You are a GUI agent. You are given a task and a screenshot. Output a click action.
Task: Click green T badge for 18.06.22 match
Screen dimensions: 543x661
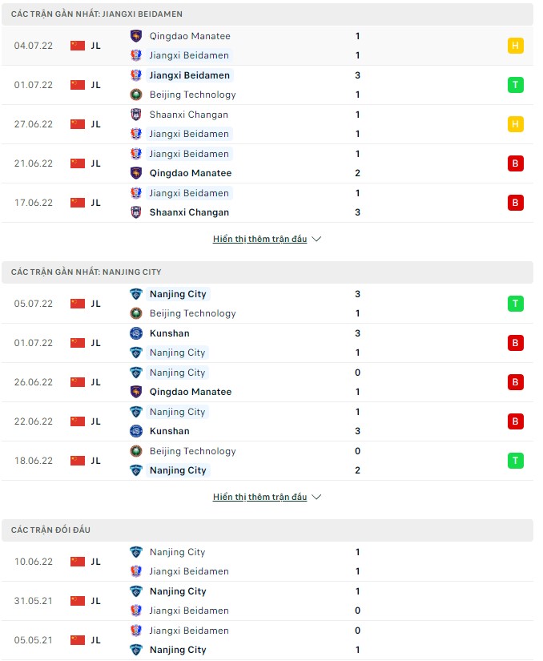click(516, 461)
